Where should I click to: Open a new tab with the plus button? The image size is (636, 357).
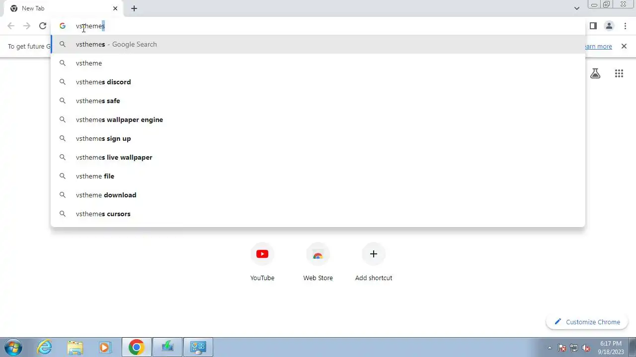click(134, 8)
